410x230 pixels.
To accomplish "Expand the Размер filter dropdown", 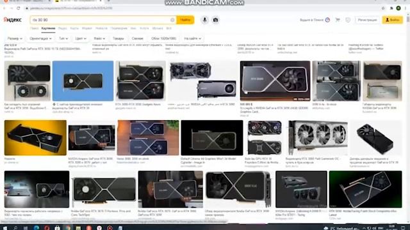I will coord(15,38).
